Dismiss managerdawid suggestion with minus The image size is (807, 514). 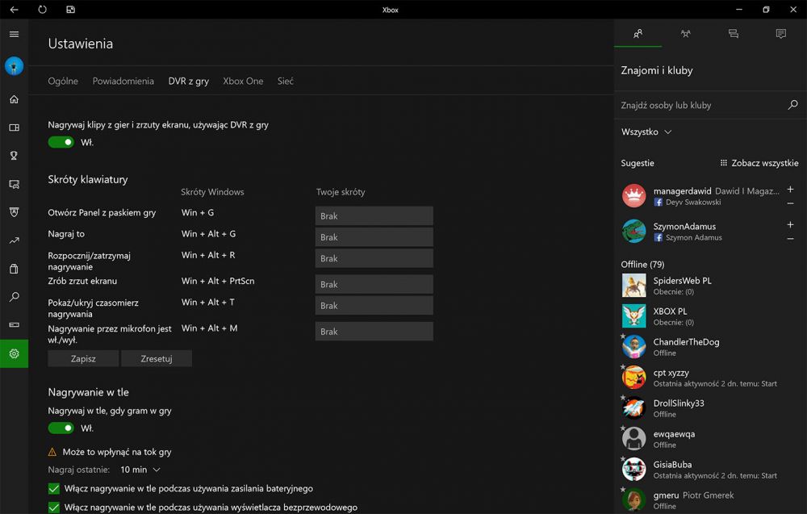click(x=790, y=204)
